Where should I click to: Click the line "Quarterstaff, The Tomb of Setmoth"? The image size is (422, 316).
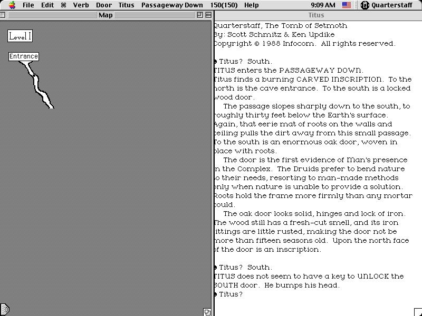point(281,25)
